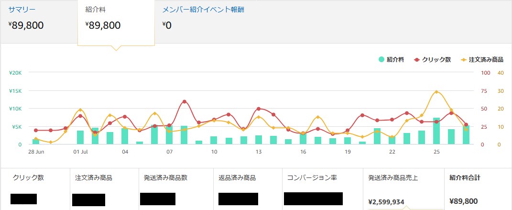
Task: Click the ¥0 event reward amount
Action: (166, 25)
